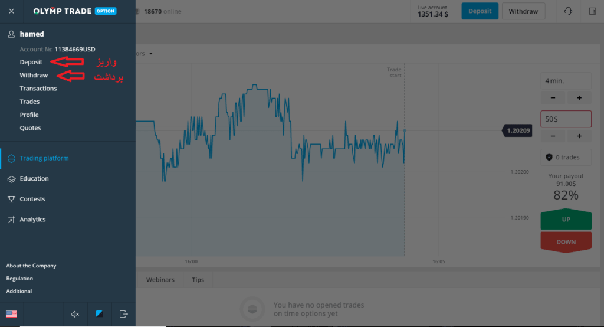The height and width of the screenshot is (327, 604).
Task: Click the Live account balance 1351.34 $
Action: (x=433, y=14)
